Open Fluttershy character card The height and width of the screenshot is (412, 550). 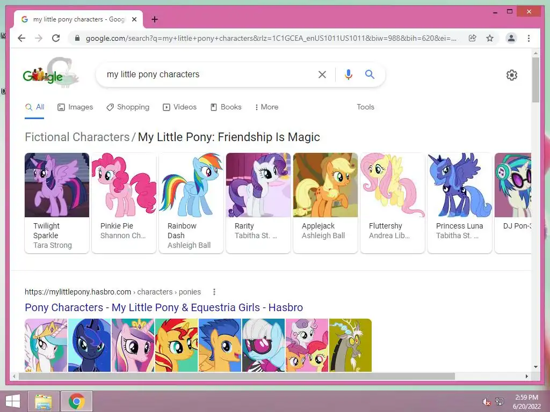point(393,202)
